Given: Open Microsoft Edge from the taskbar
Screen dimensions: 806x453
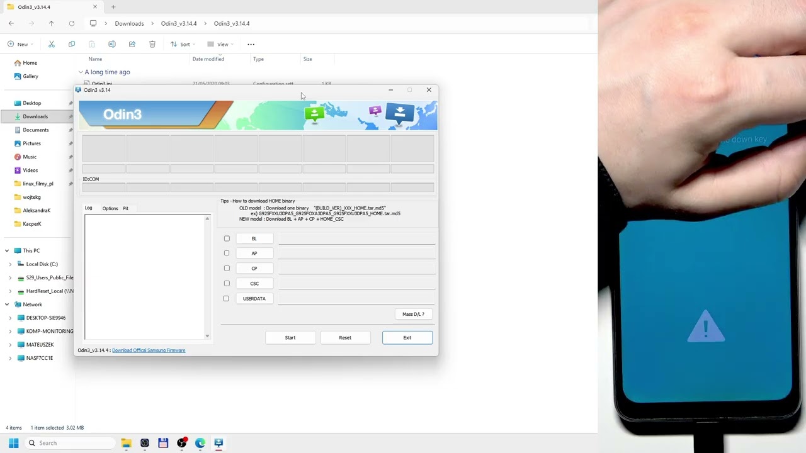Looking at the screenshot, I should pos(200,443).
